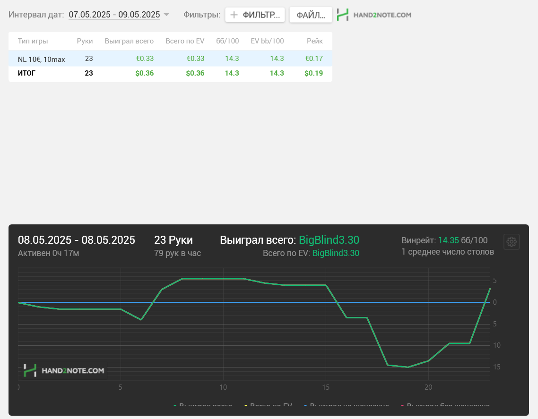538x419 pixels.
Task: Sort by Выиграл всего column header
Action: point(129,41)
